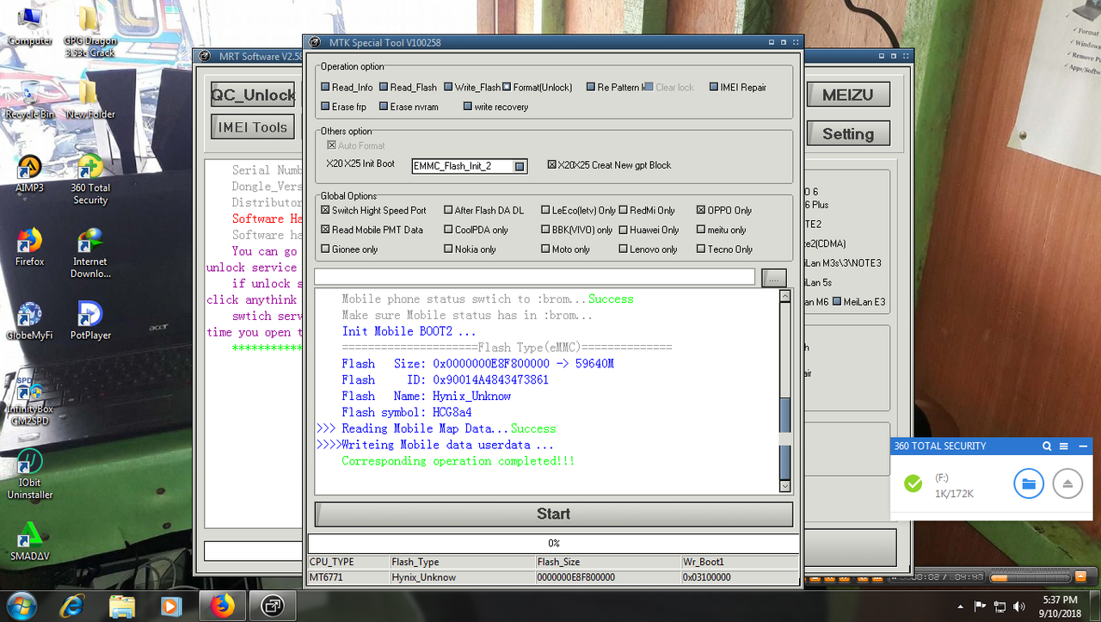1101x622 pixels.
Task: Click the 0% progress bar
Action: [553, 544]
